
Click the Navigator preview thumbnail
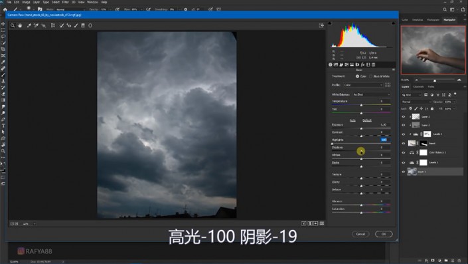click(433, 50)
